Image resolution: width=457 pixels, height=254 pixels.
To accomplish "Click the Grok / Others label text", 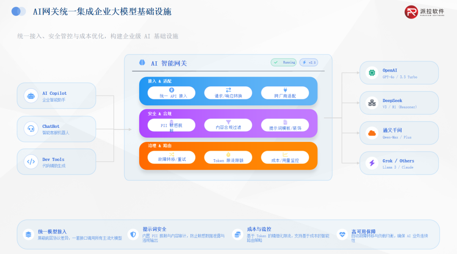I will [398, 161].
